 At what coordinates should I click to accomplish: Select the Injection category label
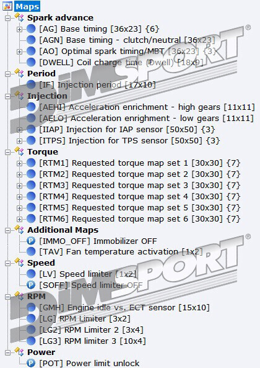tap(47, 96)
